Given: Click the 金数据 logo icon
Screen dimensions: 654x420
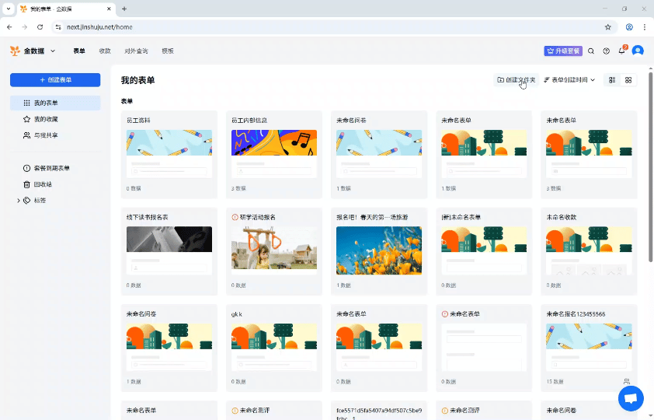Looking at the screenshot, I should (15, 51).
